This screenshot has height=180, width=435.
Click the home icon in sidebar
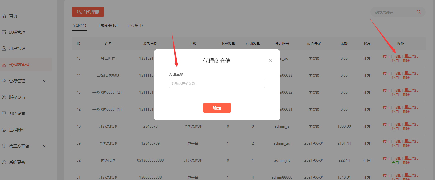click(4, 16)
